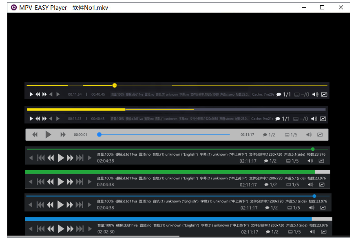Toggle the speaker icon in the 00:11:54 bar
Image resolution: width=356 pixels, height=251 pixels.
point(315,95)
